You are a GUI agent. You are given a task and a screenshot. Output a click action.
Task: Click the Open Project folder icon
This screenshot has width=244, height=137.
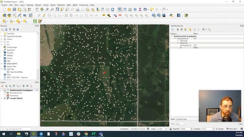9,10
